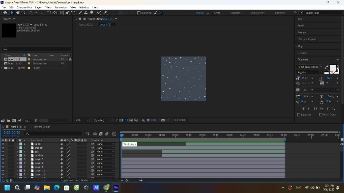
Task: Expand the folder in the Project panel
Action: [2, 68]
